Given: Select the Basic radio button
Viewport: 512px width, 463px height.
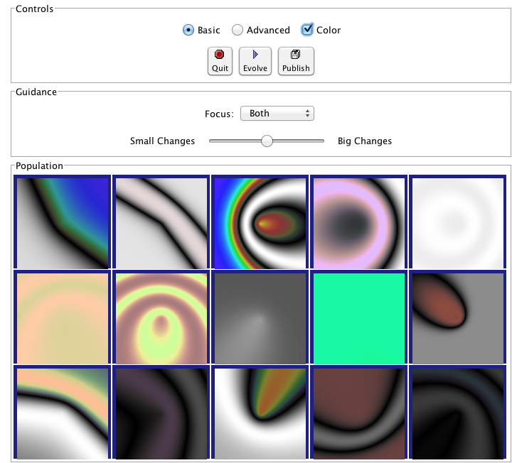Looking at the screenshot, I should click(x=188, y=30).
